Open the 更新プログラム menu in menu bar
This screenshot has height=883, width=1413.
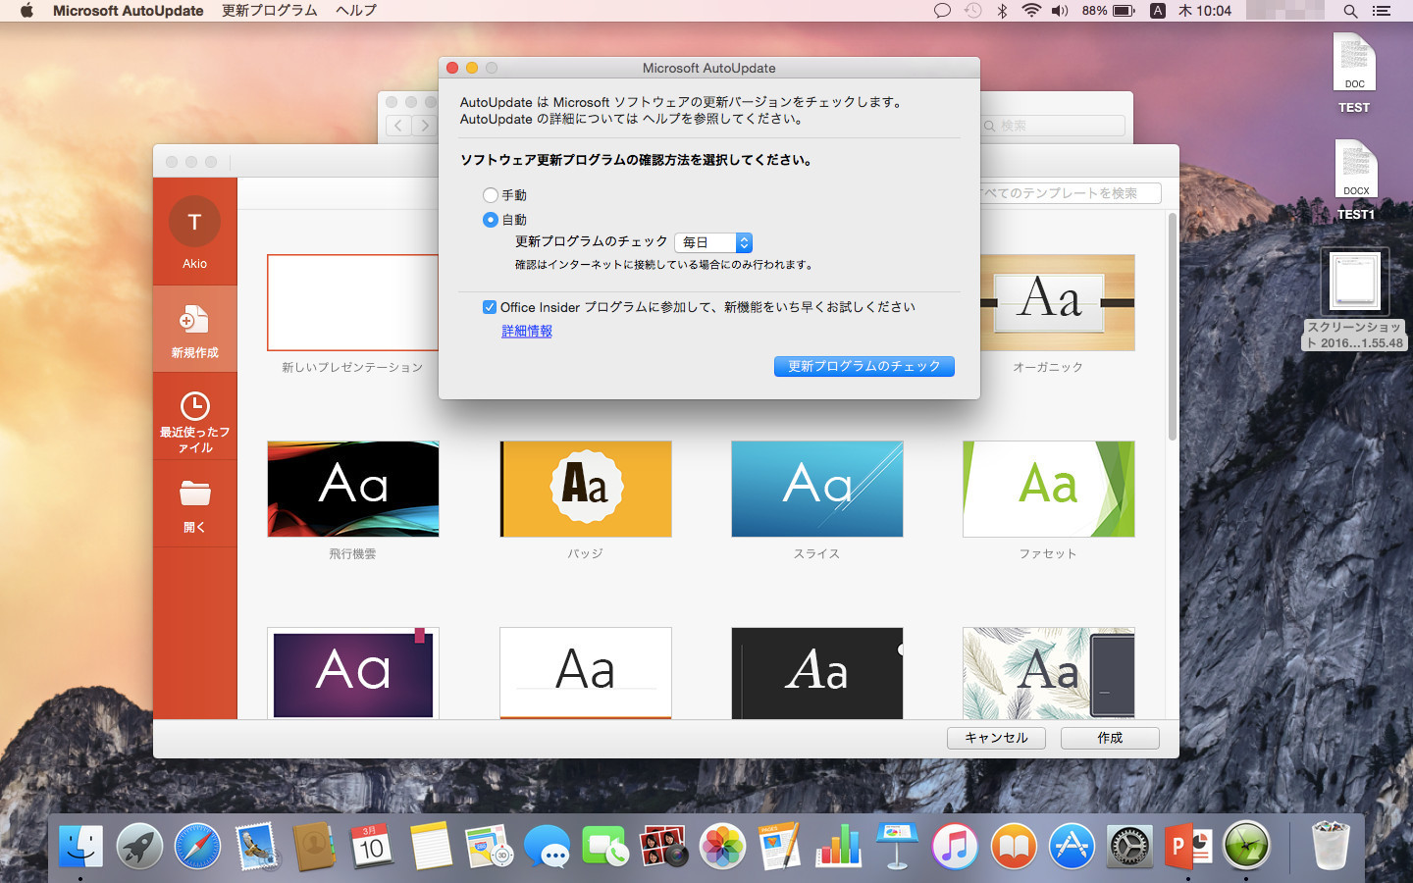click(x=270, y=11)
